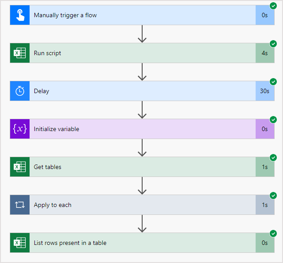
Task: Click the 1s duration on Get tables
Action: pos(264,167)
